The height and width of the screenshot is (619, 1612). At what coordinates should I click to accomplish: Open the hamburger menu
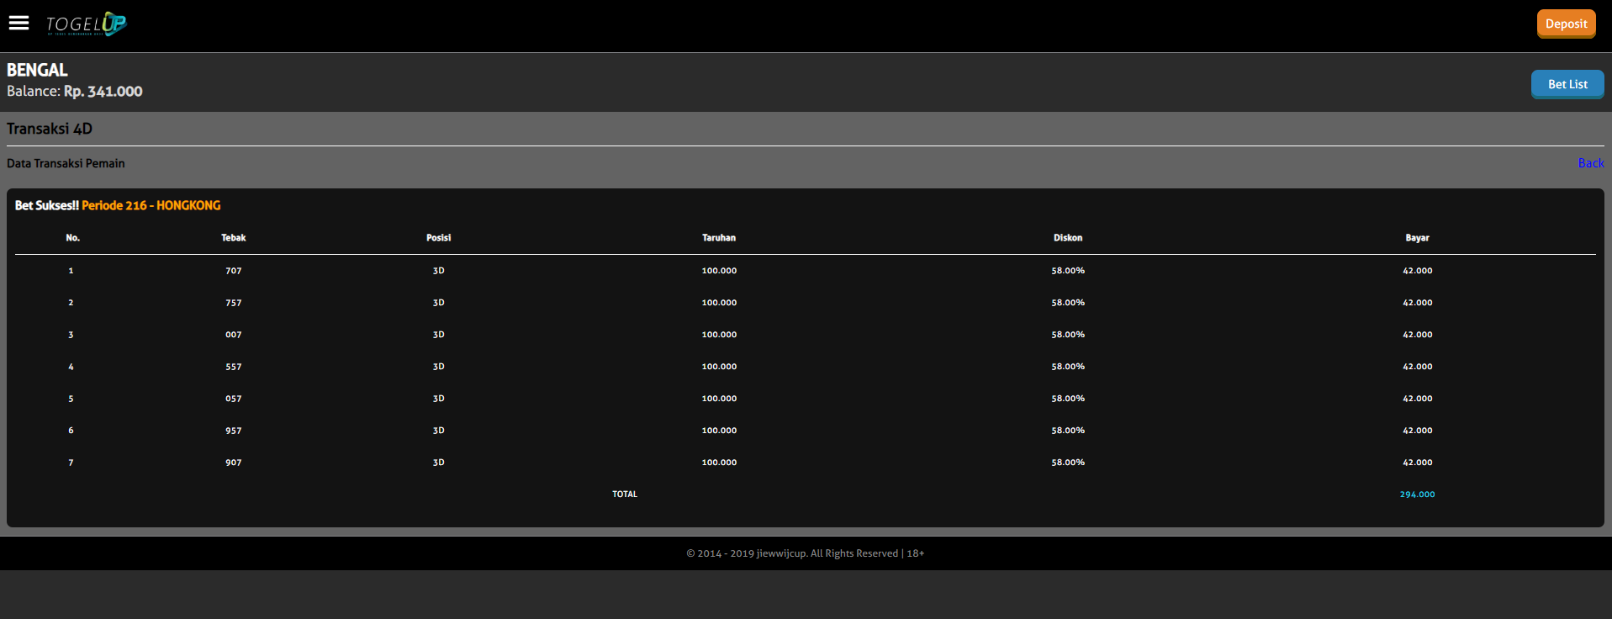[18, 24]
